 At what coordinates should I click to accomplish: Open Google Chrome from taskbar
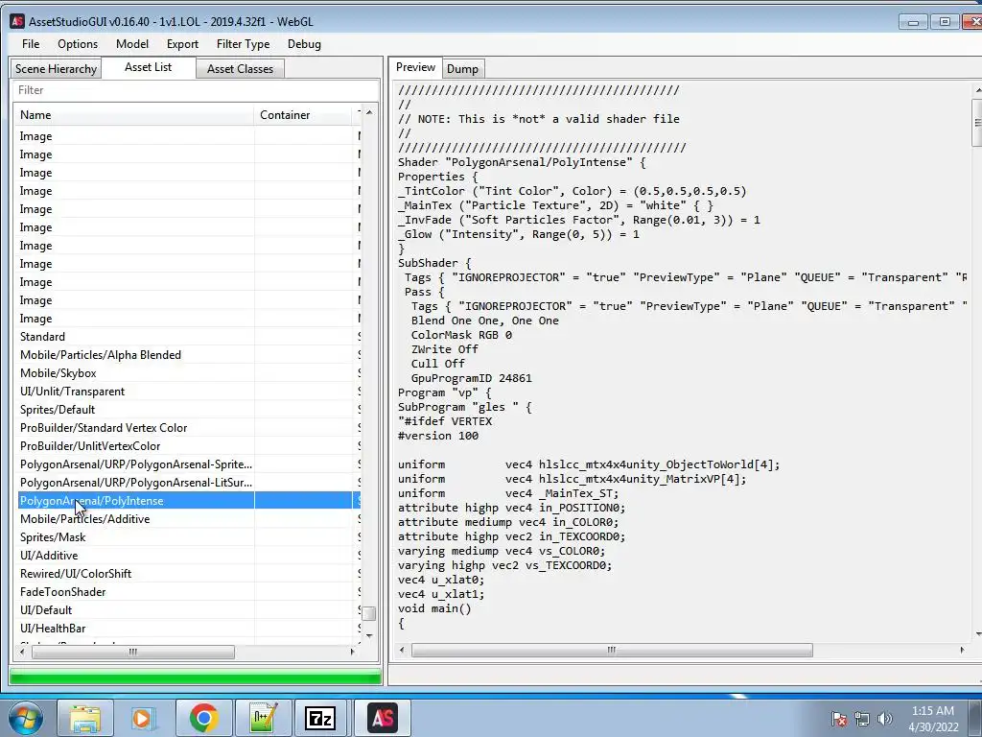(x=203, y=718)
